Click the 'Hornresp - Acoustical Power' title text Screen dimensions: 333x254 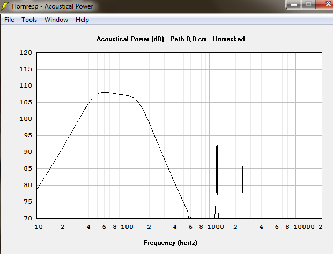click(53, 6)
